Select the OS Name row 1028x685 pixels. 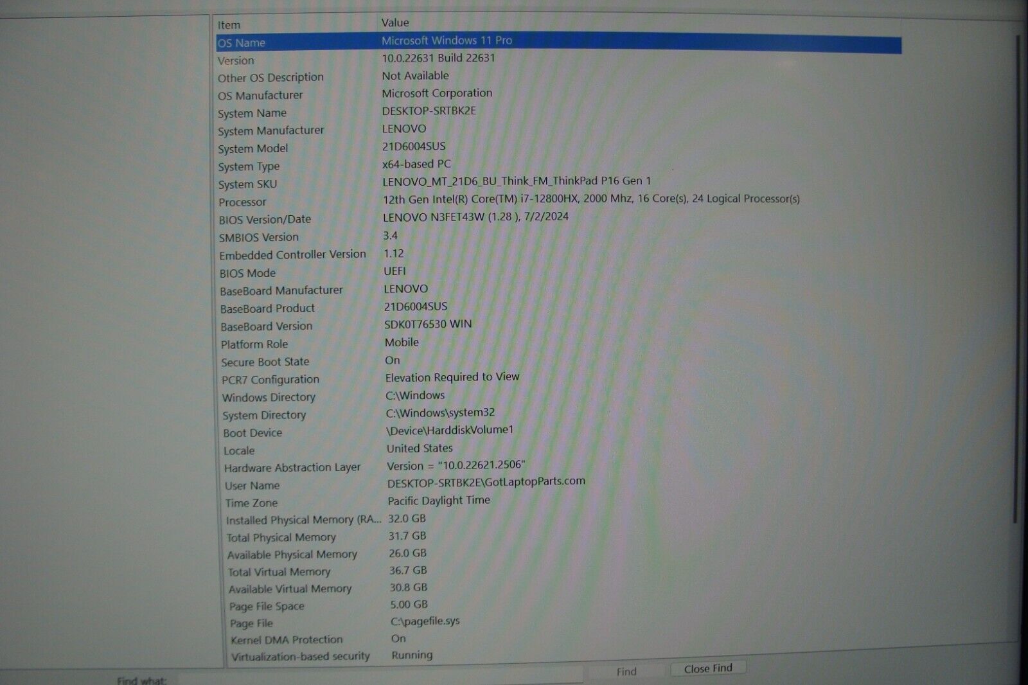click(559, 43)
